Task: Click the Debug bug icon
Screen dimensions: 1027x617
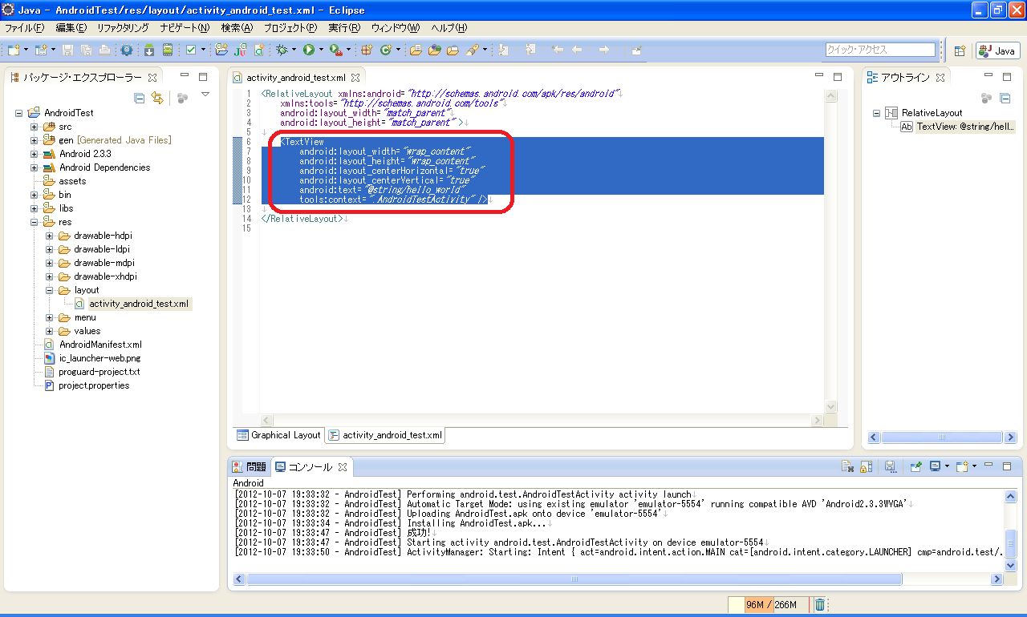Action: click(x=282, y=50)
